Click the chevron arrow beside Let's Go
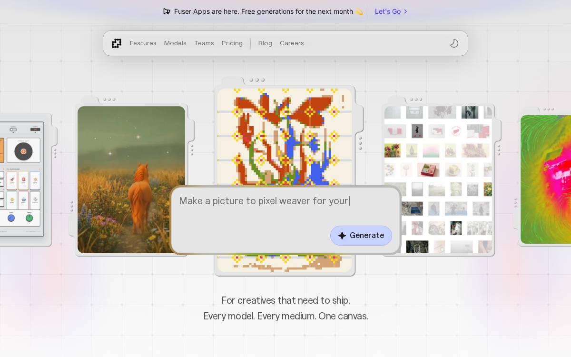 405,11
